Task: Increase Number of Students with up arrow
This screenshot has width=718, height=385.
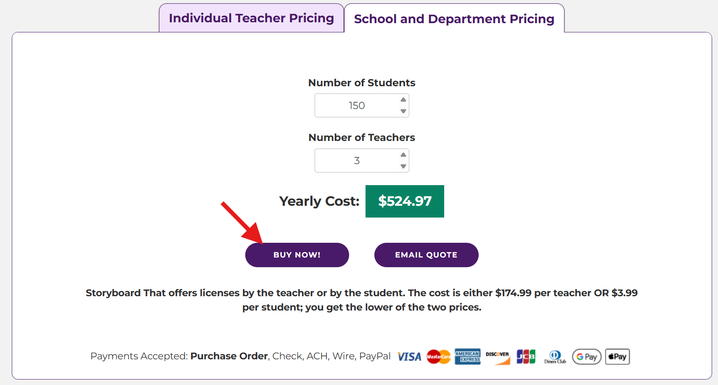Action: 403,100
